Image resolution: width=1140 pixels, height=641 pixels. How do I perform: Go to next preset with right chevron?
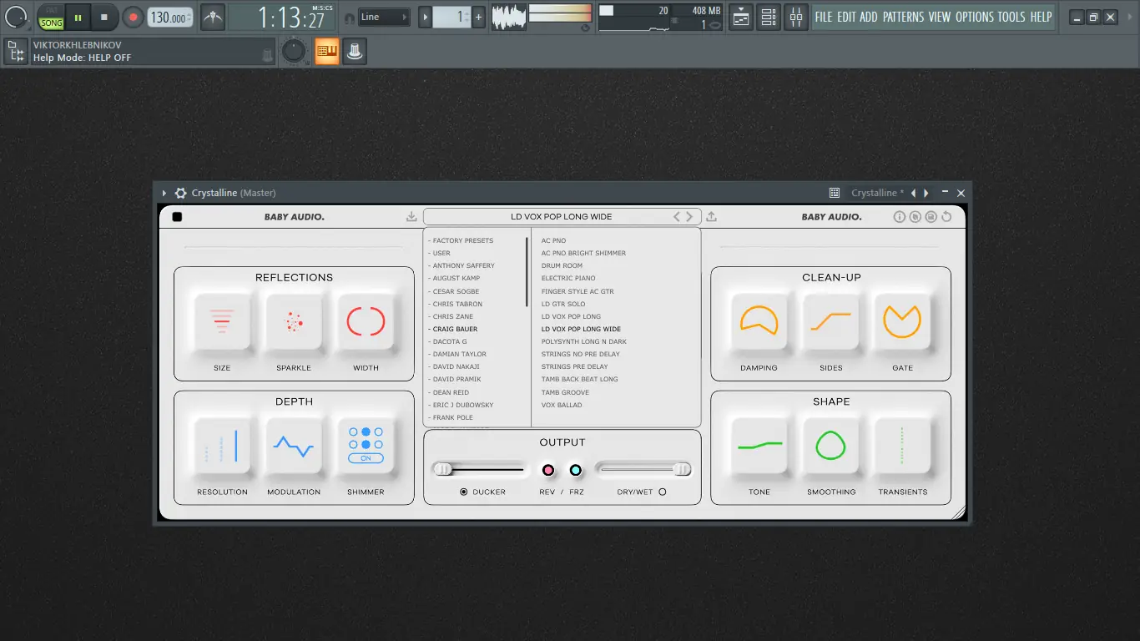pyautogui.click(x=689, y=216)
